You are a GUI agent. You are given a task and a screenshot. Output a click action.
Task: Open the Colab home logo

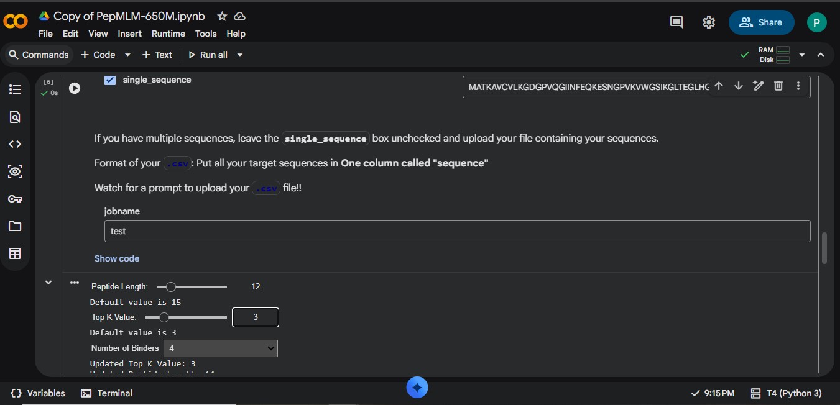(x=16, y=22)
